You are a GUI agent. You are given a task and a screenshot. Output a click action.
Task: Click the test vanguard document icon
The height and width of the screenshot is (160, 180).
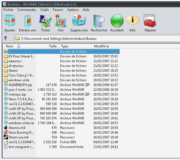6,147
